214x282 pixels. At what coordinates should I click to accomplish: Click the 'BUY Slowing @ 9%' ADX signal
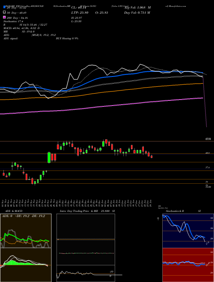tap(67, 38)
